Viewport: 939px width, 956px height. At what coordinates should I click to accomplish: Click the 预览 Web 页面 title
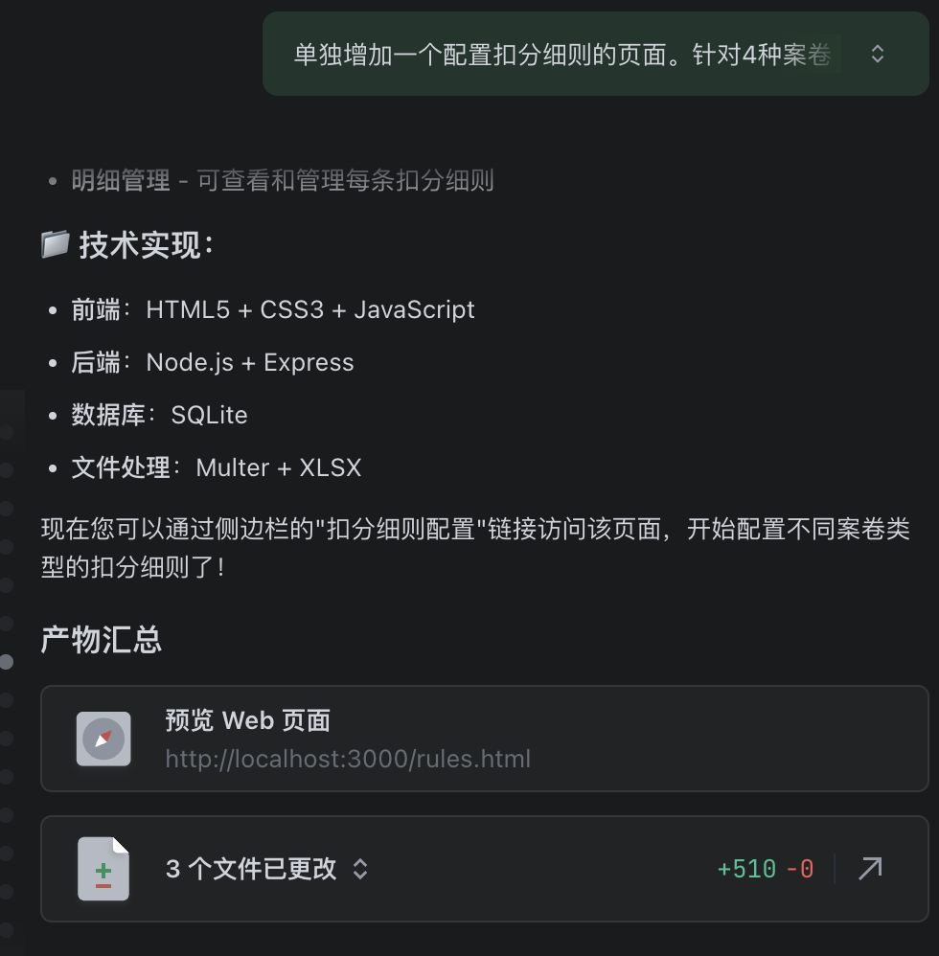pyautogui.click(x=248, y=720)
